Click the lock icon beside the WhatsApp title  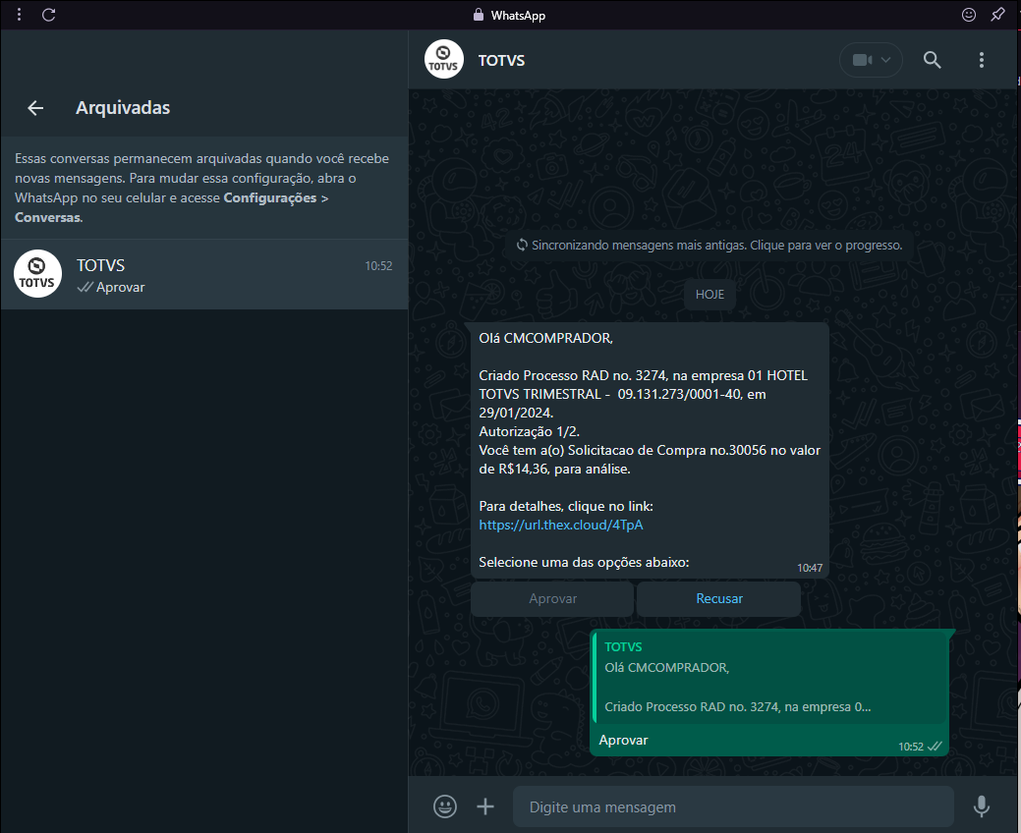(479, 15)
